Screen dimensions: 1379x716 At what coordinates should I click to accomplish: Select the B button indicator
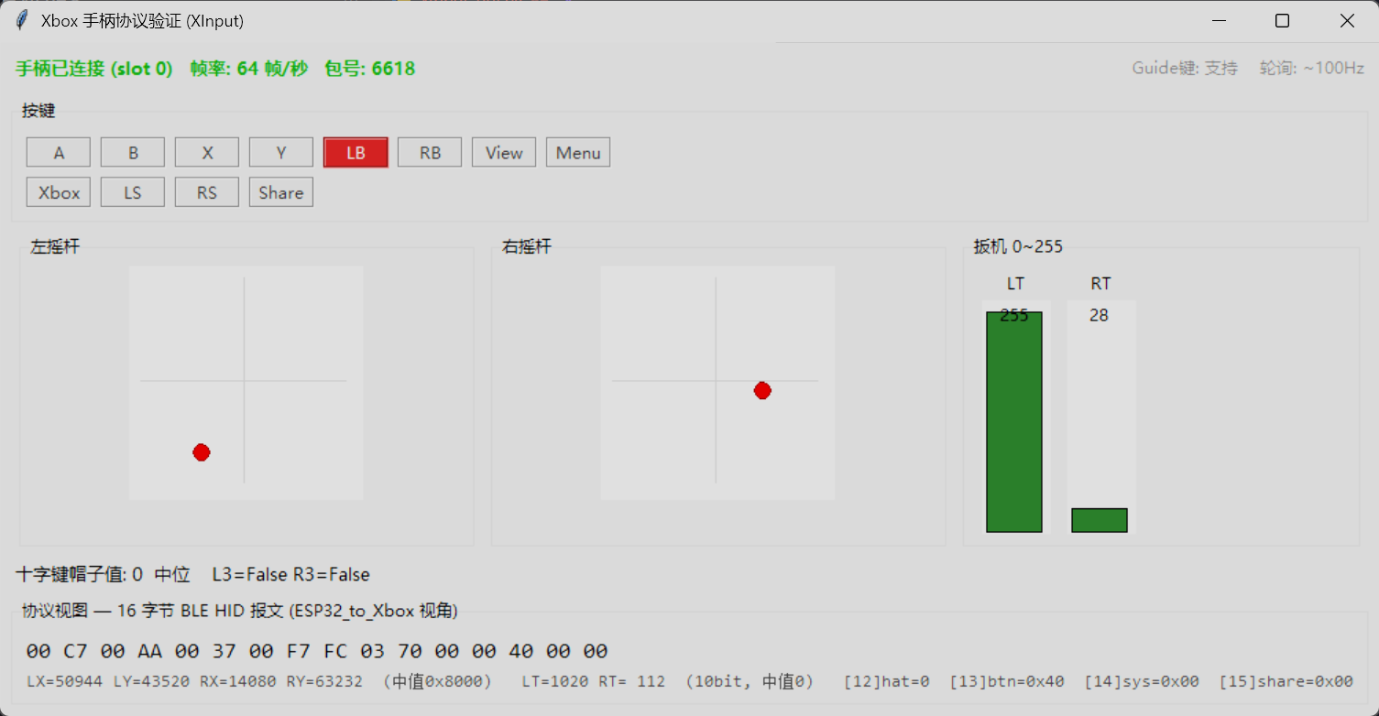coord(133,153)
